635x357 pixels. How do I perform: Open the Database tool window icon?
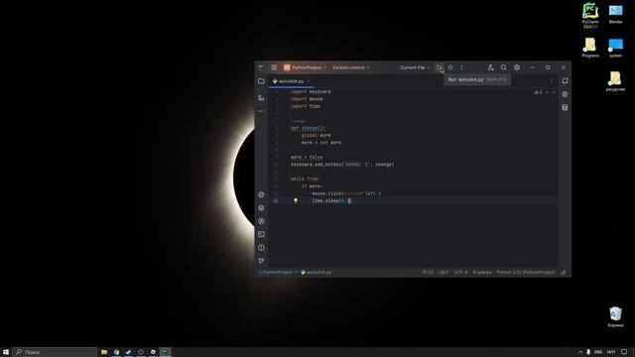pyautogui.click(x=565, y=107)
